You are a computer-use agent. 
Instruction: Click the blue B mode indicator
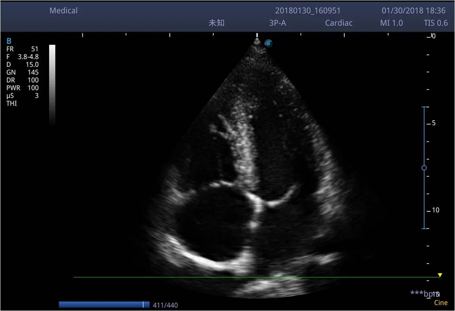[x=9, y=41]
